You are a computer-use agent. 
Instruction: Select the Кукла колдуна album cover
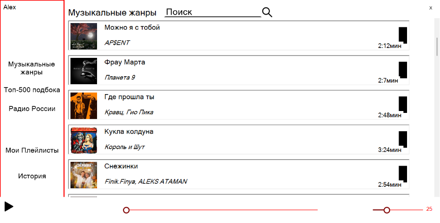[x=84, y=140]
